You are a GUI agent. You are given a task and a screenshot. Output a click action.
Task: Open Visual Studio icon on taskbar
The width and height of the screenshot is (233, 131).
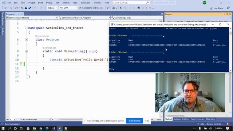pyautogui.click(x=54, y=128)
